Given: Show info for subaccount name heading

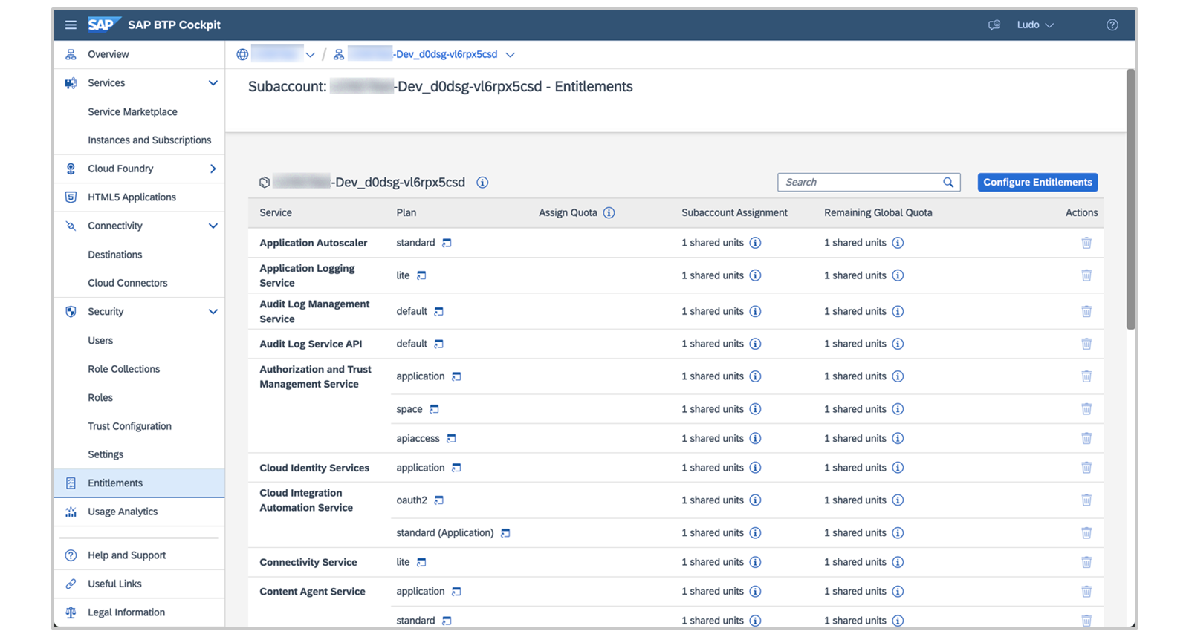Looking at the screenshot, I should [482, 182].
